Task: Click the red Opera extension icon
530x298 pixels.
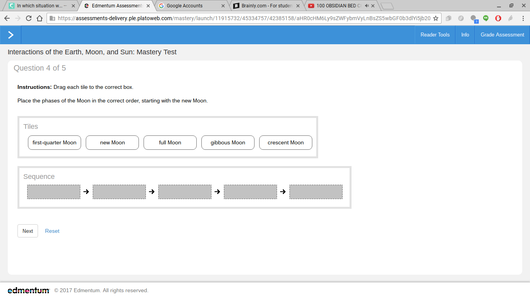Action: (498, 18)
